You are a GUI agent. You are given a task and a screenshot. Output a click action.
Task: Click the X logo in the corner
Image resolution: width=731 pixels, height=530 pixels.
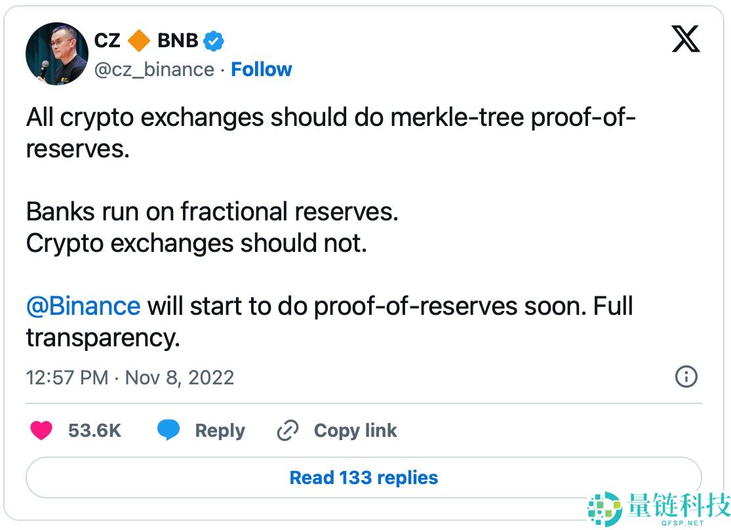tap(686, 41)
